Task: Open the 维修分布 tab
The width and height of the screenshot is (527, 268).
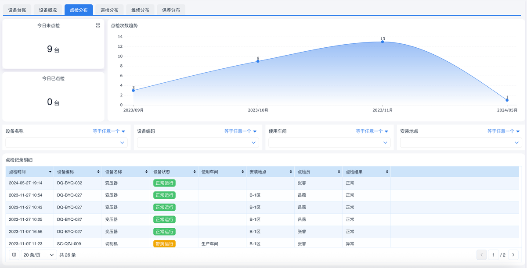Action: pos(140,10)
